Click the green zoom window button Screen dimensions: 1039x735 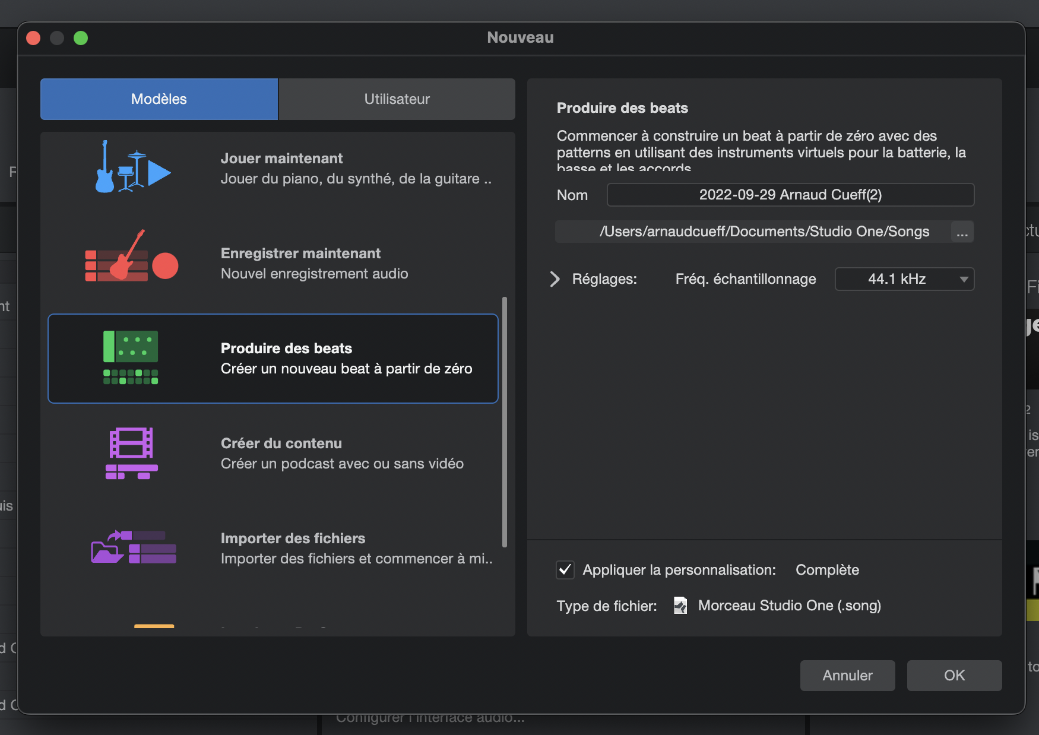[81, 38]
